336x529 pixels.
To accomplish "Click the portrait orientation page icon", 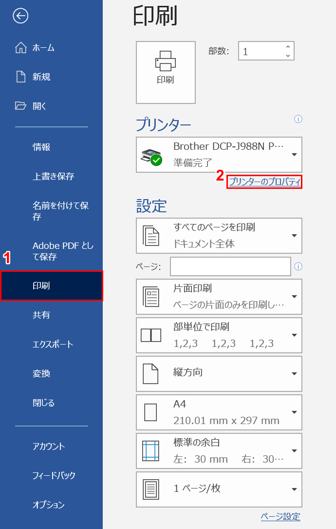I will (150, 374).
